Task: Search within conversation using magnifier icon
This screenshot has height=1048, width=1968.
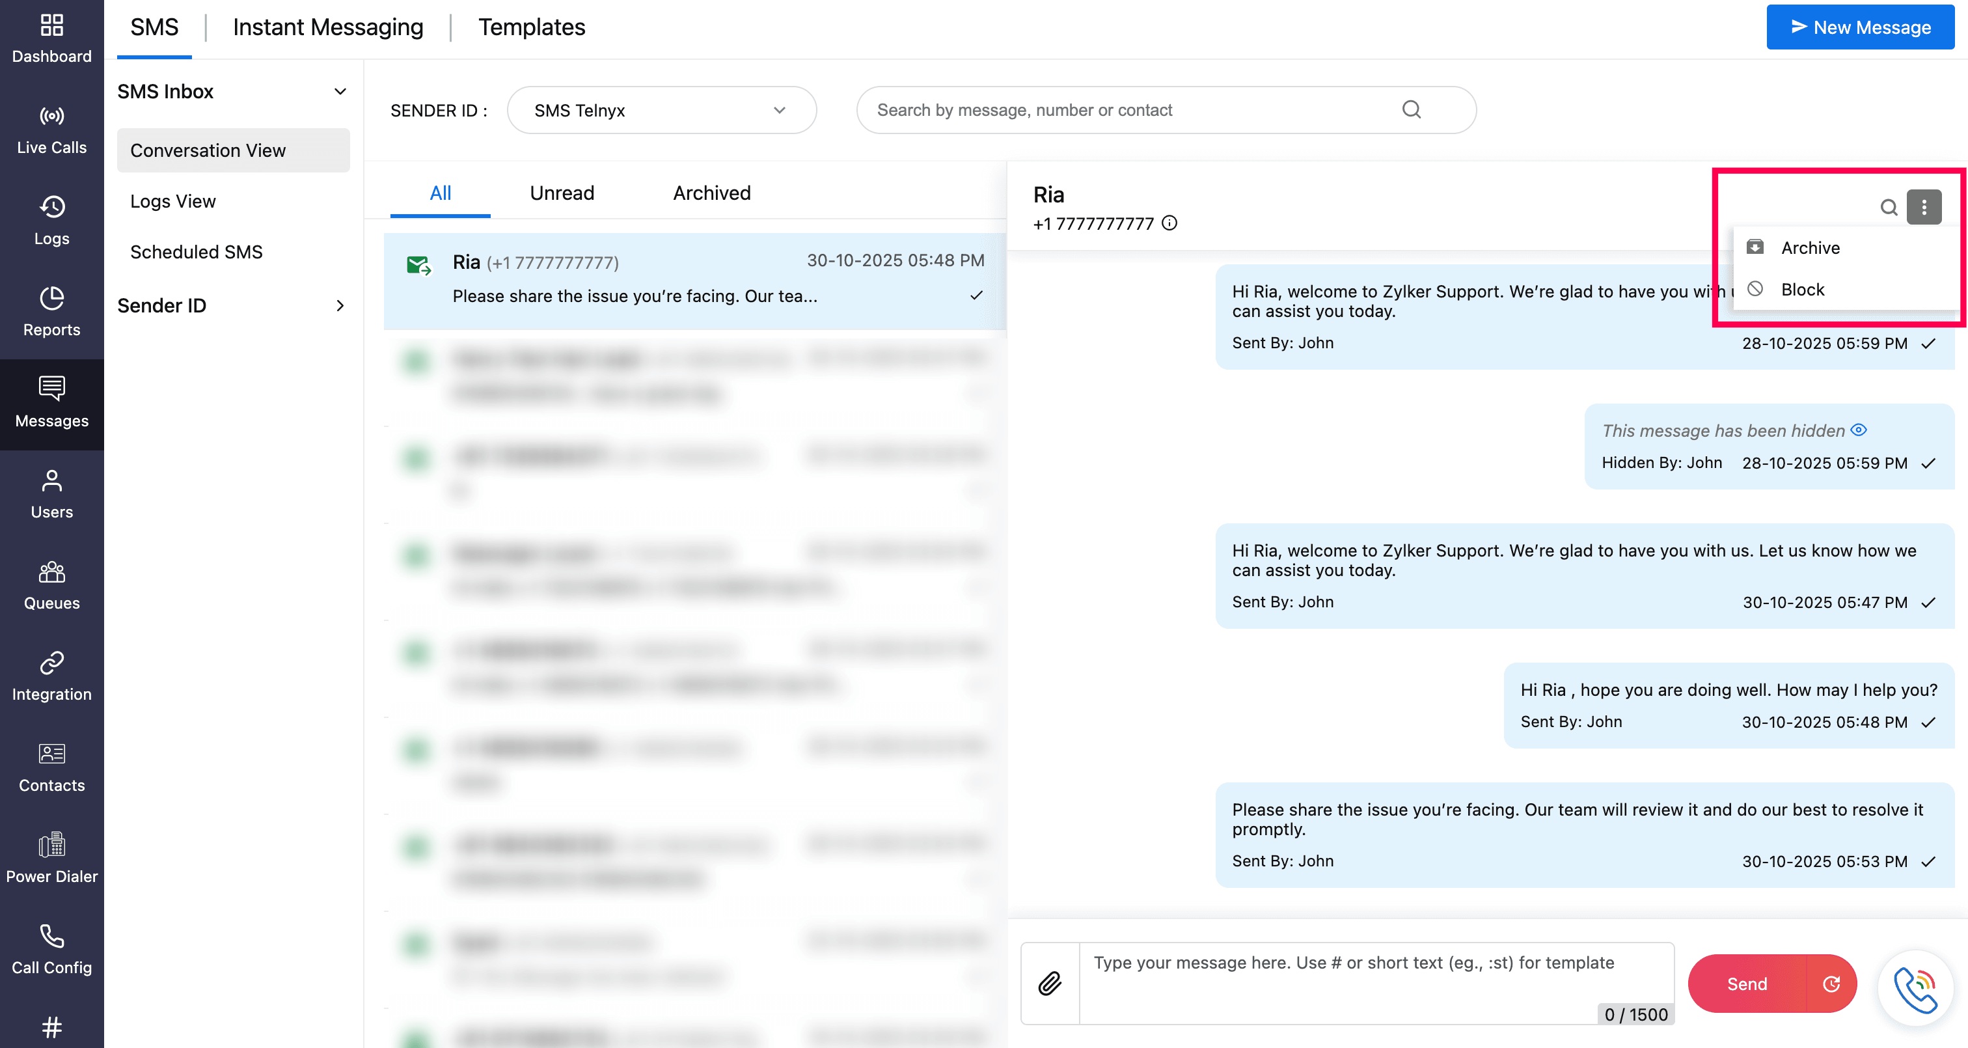Action: coord(1889,207)
